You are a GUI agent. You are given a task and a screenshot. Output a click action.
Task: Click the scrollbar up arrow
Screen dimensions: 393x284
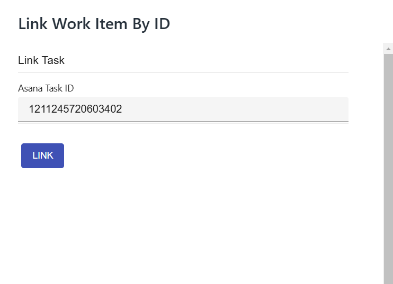[388, 49]
